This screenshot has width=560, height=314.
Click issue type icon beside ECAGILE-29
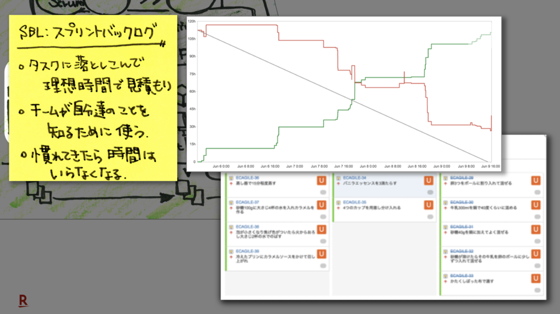pos(445,178)
